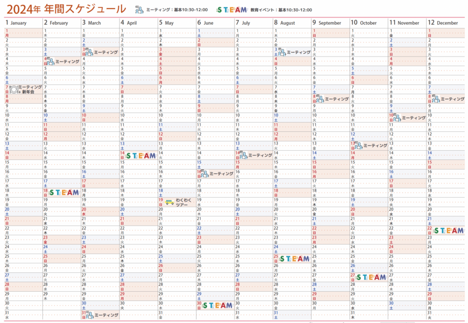The height and width of the screenshot is (323, 468).
Task: Select the November 10 ミーティング entry
Action: click(x=413, y=117)
